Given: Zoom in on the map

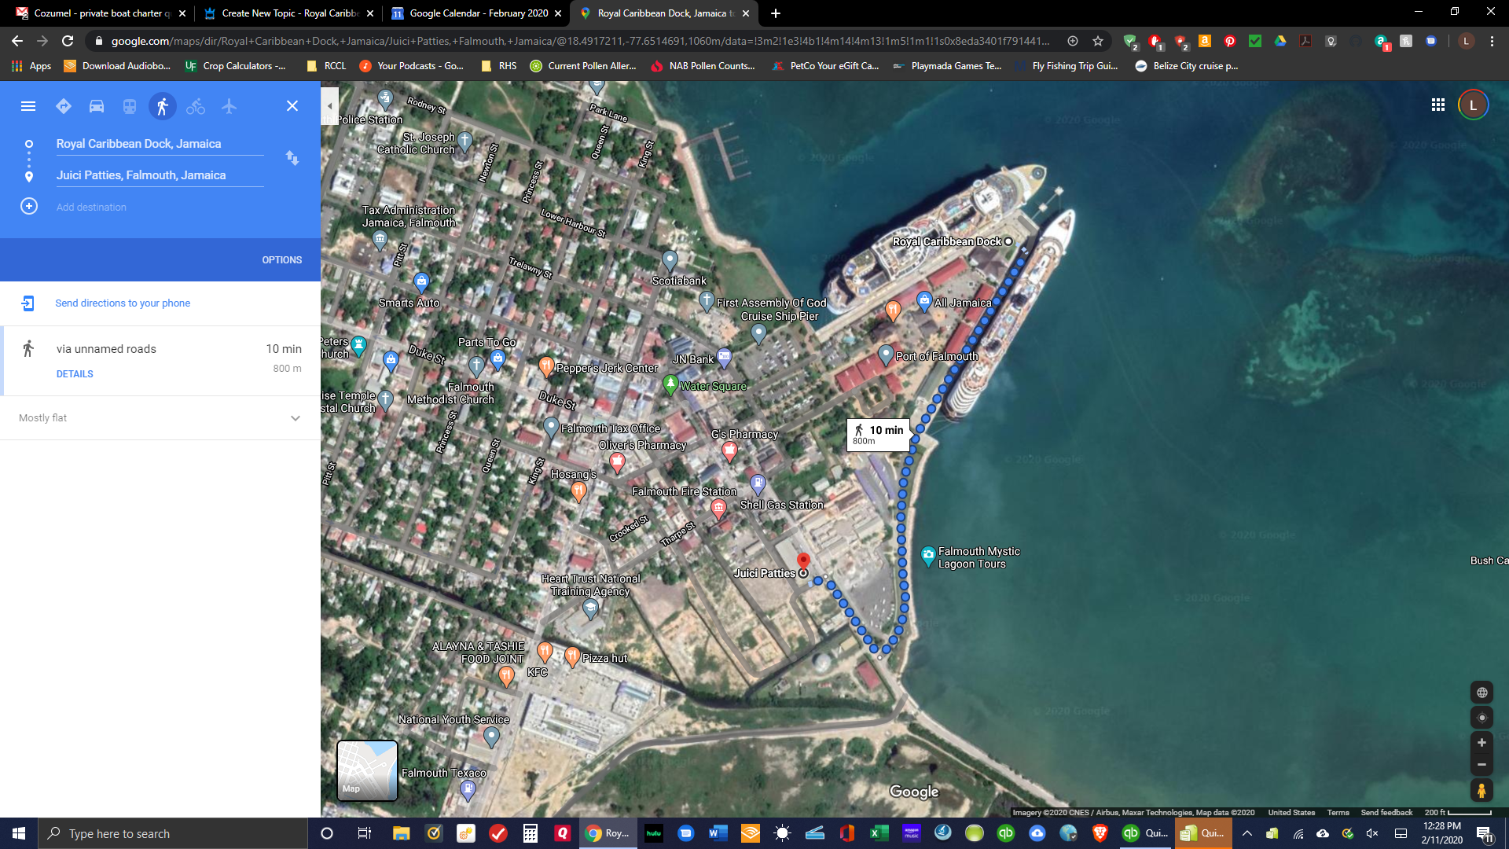Looking at the screenshot, I should (x=1481, y=743).
